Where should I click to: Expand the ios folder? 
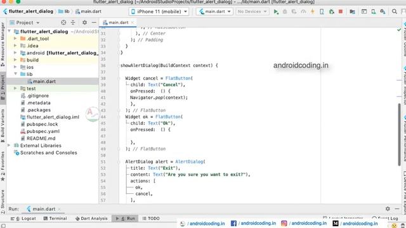coord(15,67)
